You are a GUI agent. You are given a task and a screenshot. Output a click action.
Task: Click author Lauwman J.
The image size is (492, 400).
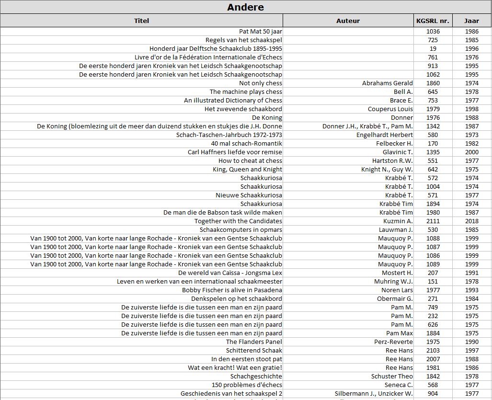tap(396, 230)
